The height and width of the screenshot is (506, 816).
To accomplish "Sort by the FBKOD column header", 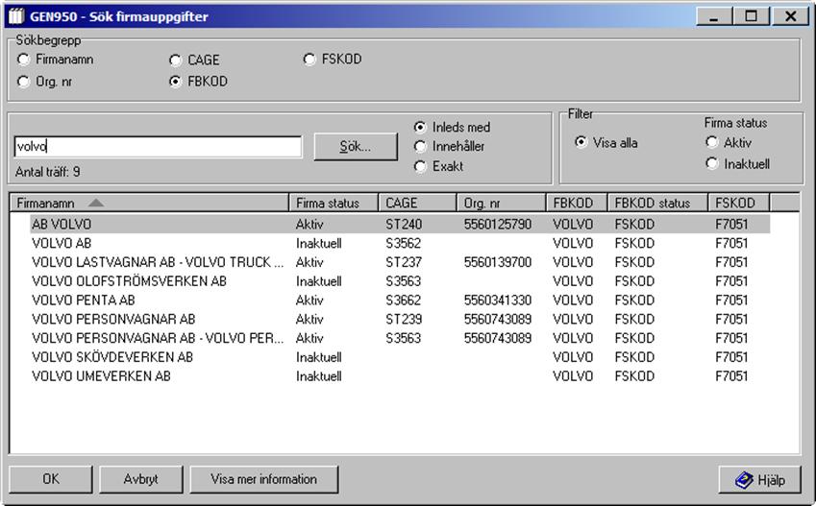I will (577, 203).
